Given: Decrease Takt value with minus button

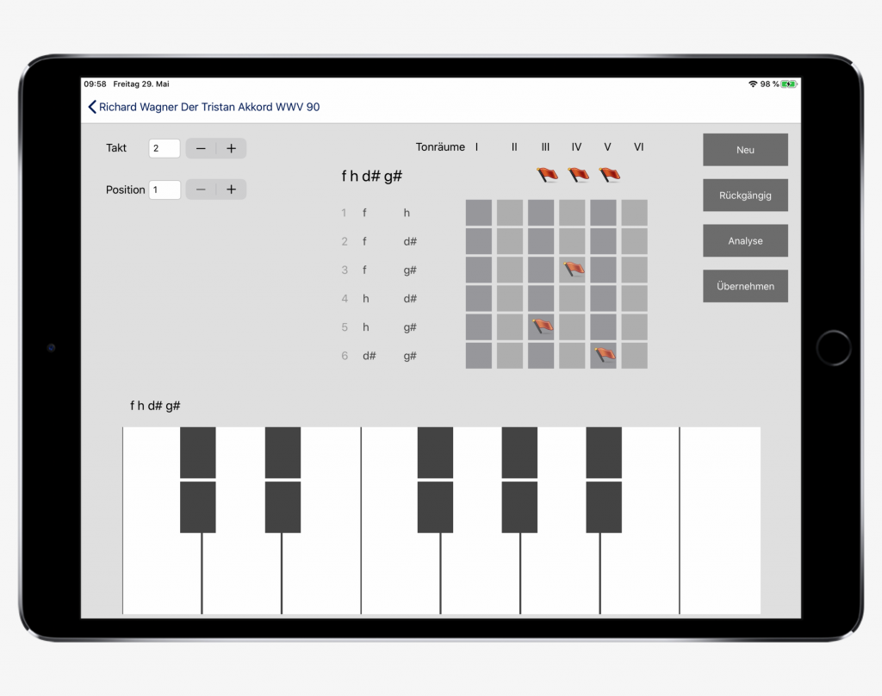Looking at the screenshot, I should point(201,148).
